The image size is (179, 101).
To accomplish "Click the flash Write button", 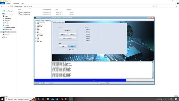I will [x=72, y=46].
